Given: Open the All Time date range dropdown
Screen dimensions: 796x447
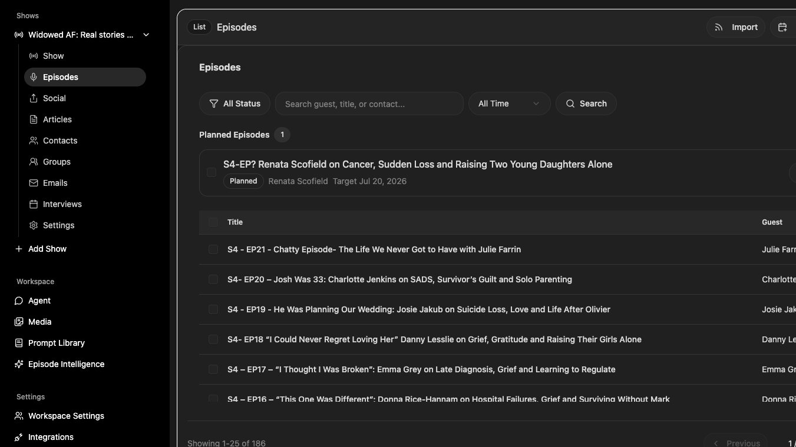Looking at the screenshot, I should click(509, 104).
